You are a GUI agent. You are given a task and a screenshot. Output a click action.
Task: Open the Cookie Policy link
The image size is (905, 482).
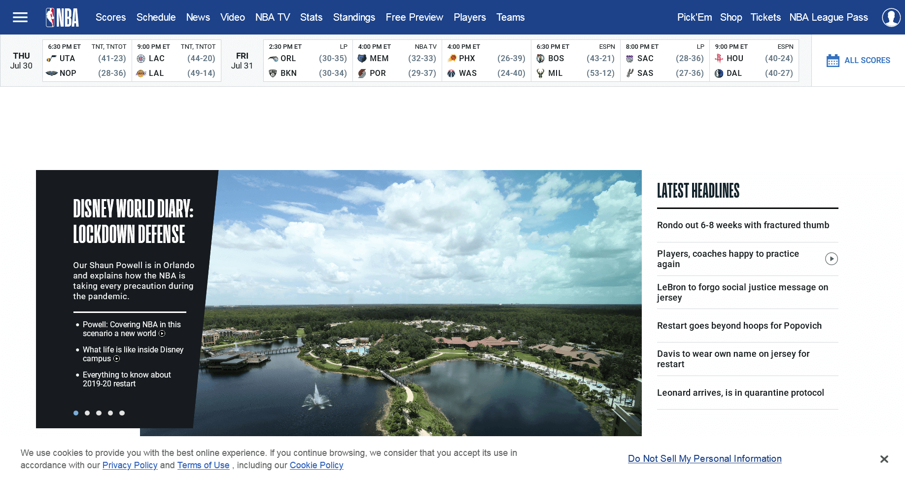(x=316, y=465)
